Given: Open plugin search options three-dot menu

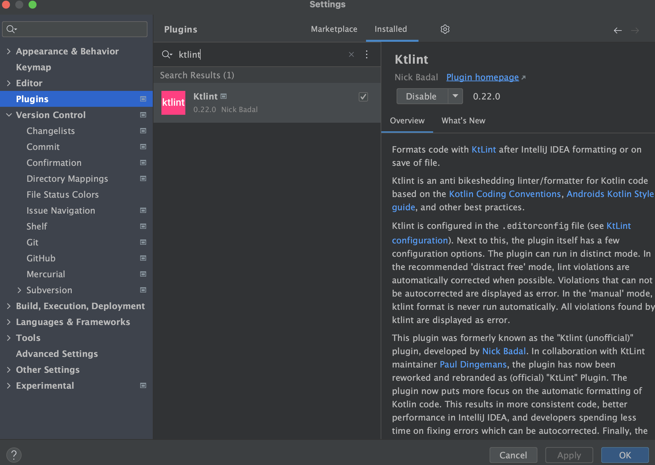Looking at the screenshot, I should click(367, 54).
